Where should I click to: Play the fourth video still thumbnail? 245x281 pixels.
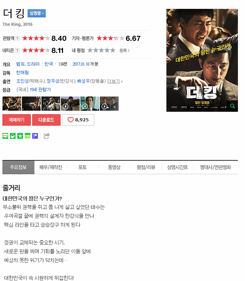(70, 104)
